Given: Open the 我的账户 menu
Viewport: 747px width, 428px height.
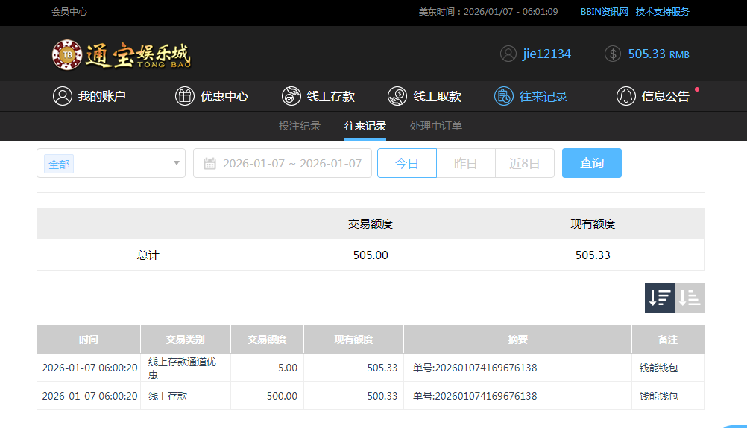Looking at the screenshot, I should click(x=89, y=96).
